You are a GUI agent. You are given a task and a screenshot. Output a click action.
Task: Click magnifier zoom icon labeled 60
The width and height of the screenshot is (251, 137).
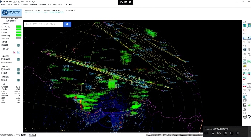245,78
